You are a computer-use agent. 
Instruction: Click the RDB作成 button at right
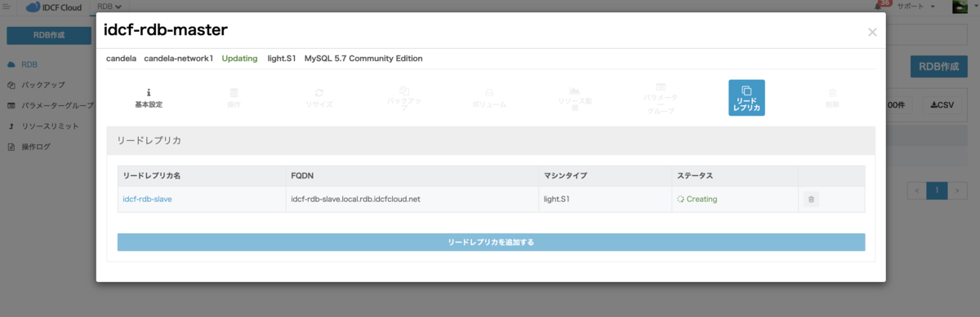(938, 67)
